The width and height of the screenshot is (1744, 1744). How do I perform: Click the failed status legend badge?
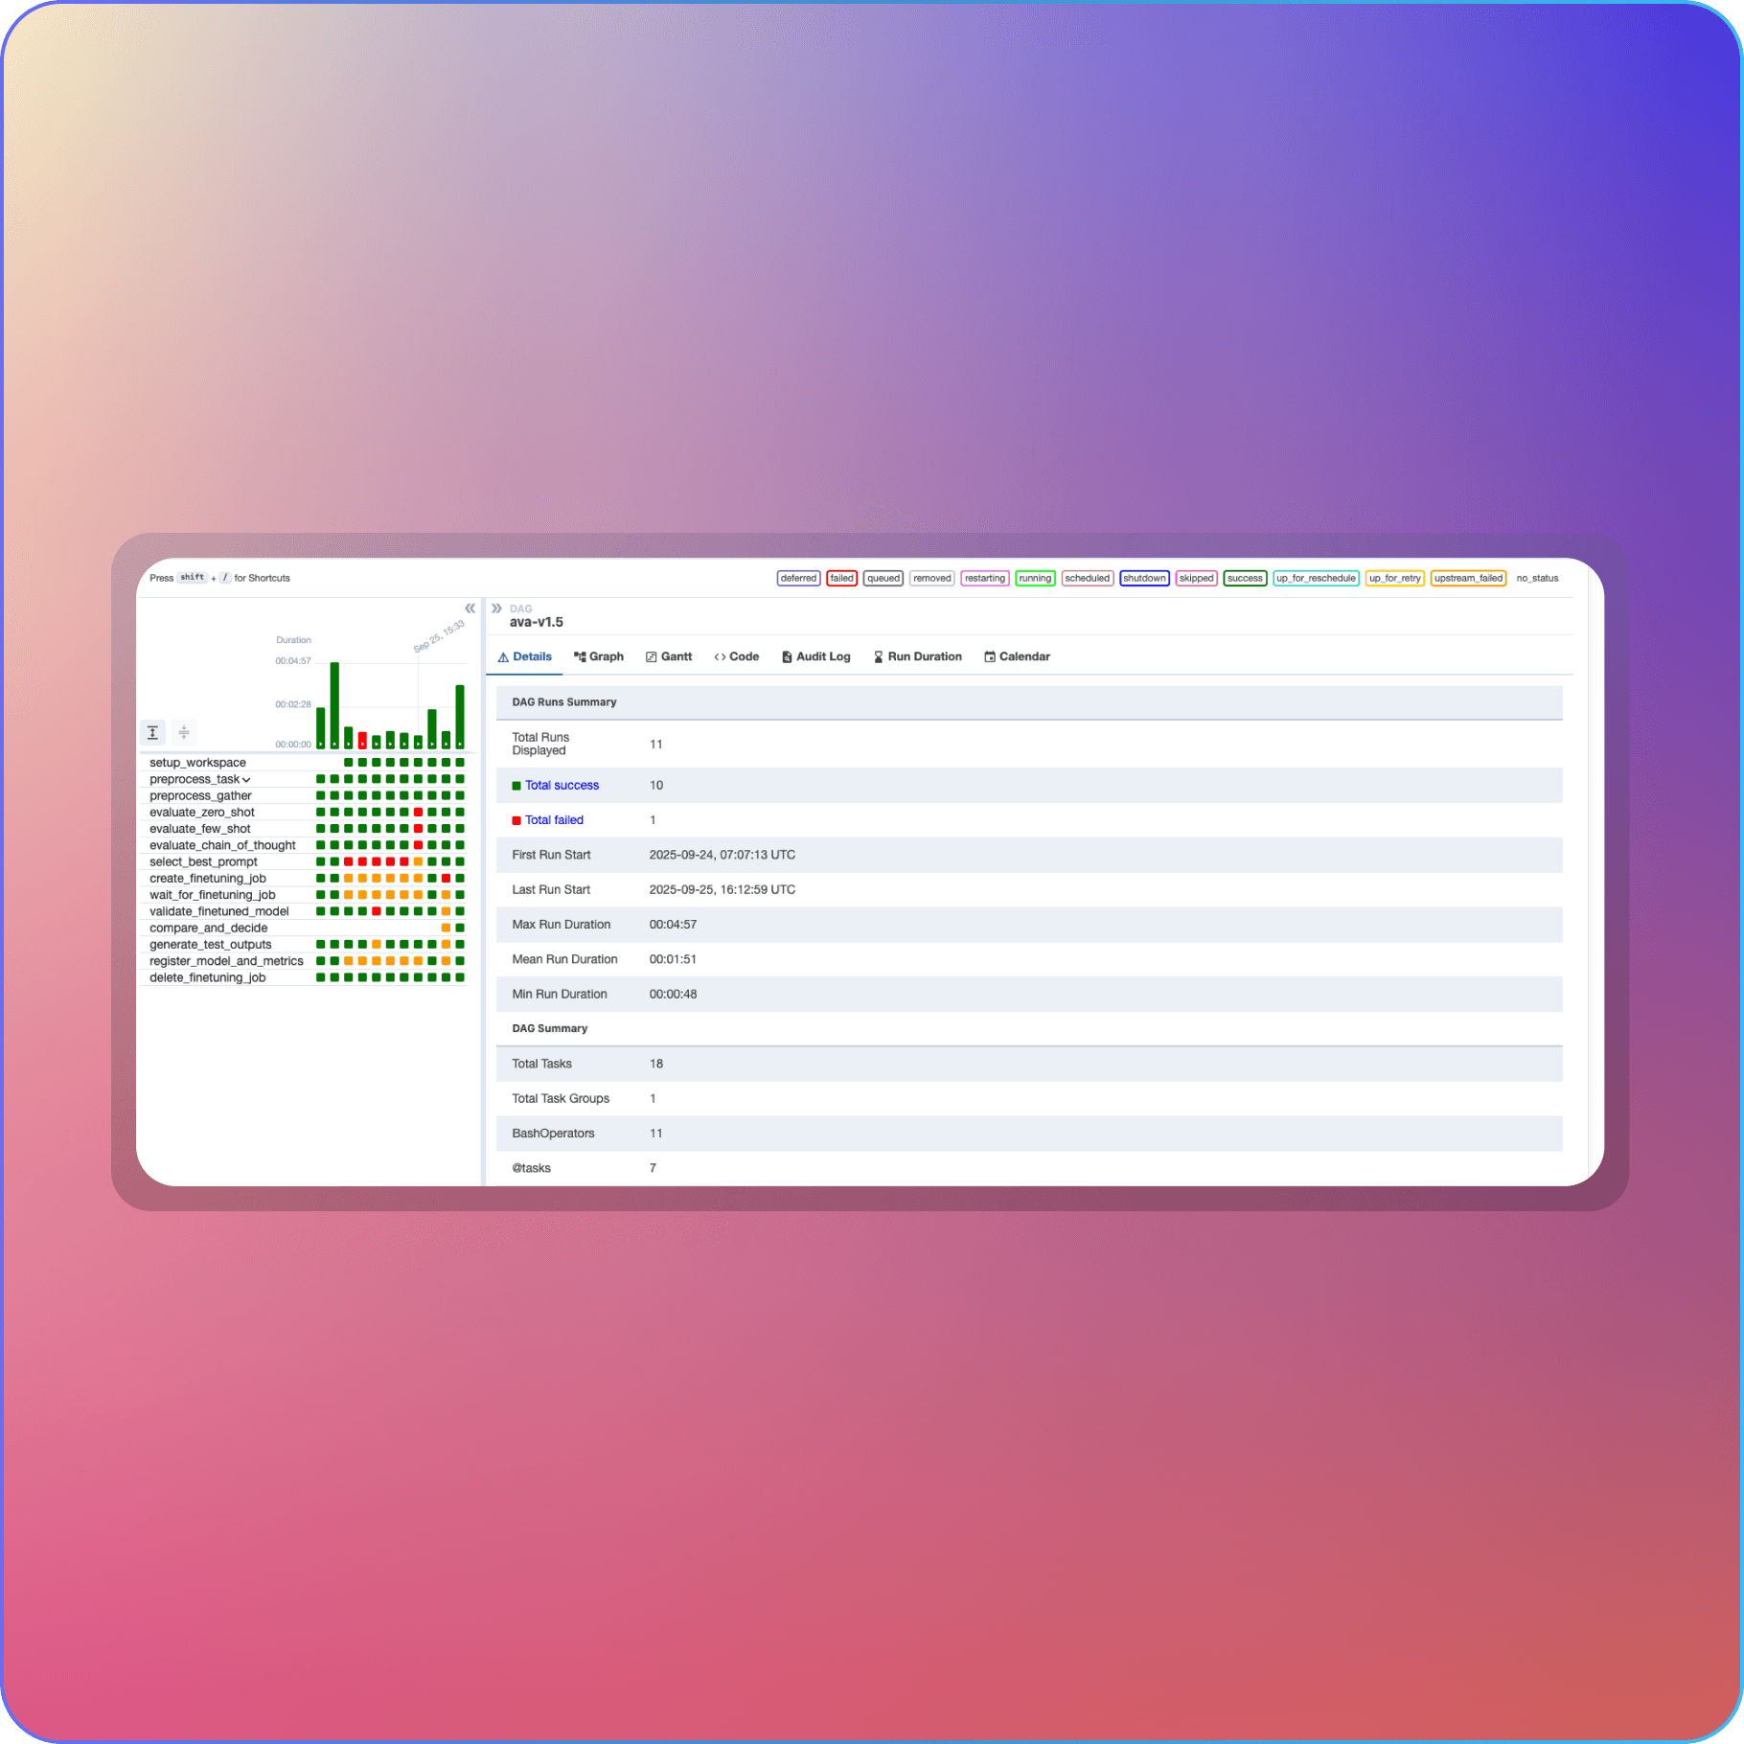tap(841, 578)
